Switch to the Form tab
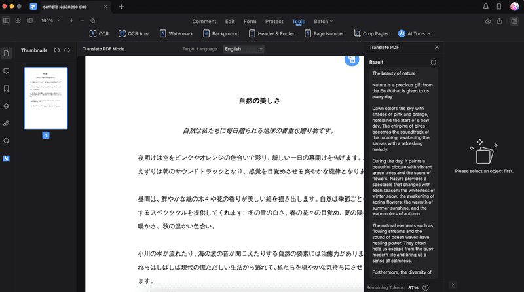Viewport: 524px width, 292px height. click(250, 21)
